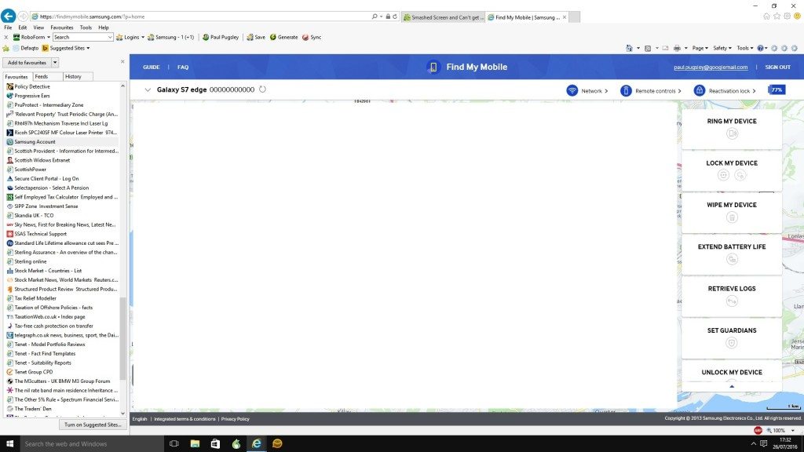Viewport: 804px width, 452px height.
Task: Click the browser reload icon in address bar
Action: [395, 16]
